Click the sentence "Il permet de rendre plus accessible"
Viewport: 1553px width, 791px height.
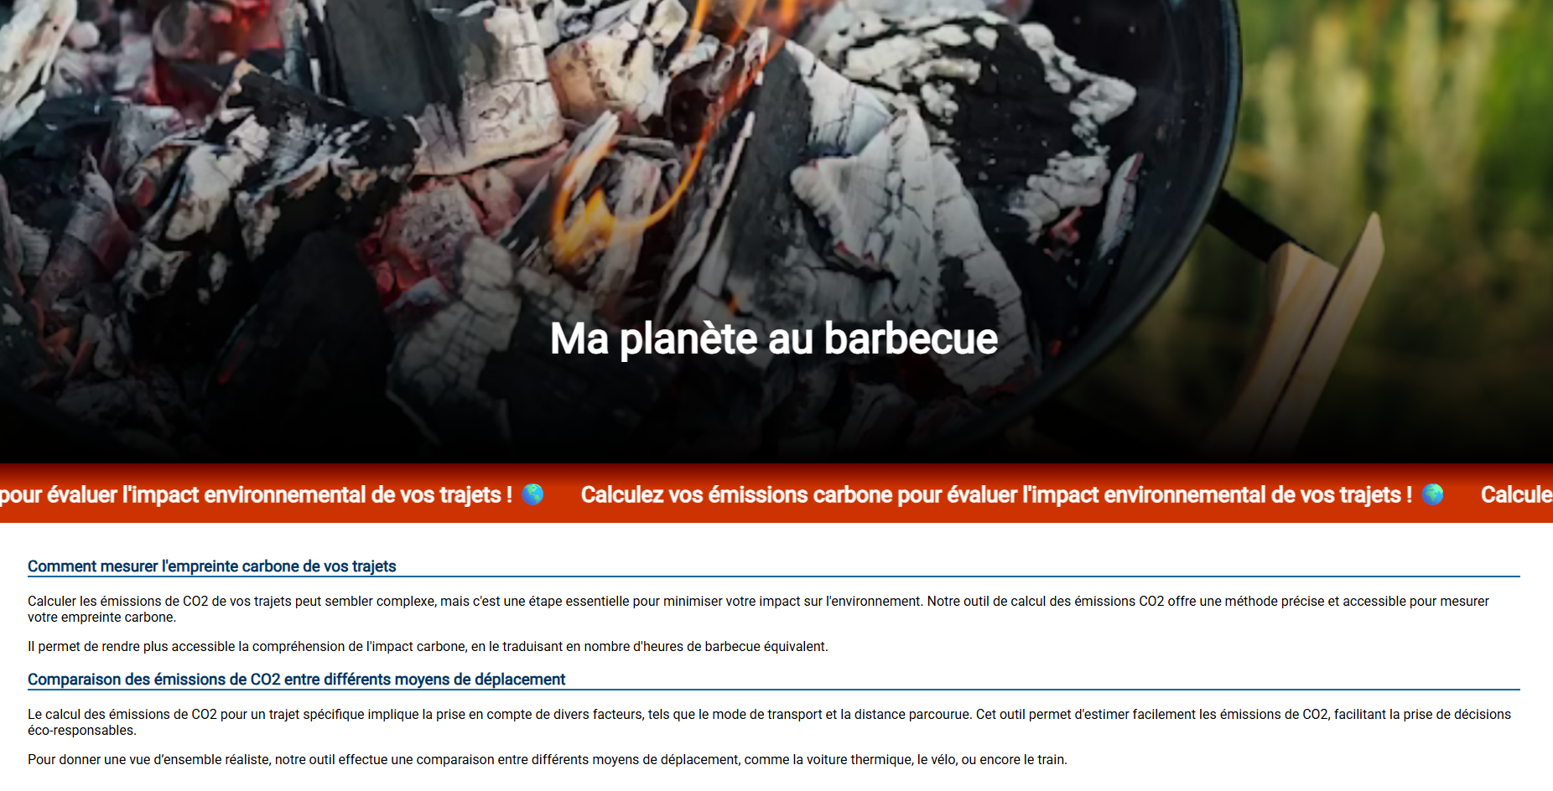pyautogui.click(x=428, y=647)
